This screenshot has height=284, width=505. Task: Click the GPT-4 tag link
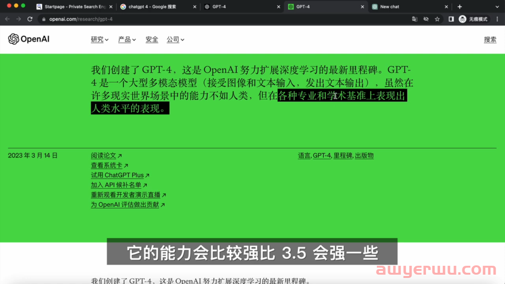coord(322,156)
